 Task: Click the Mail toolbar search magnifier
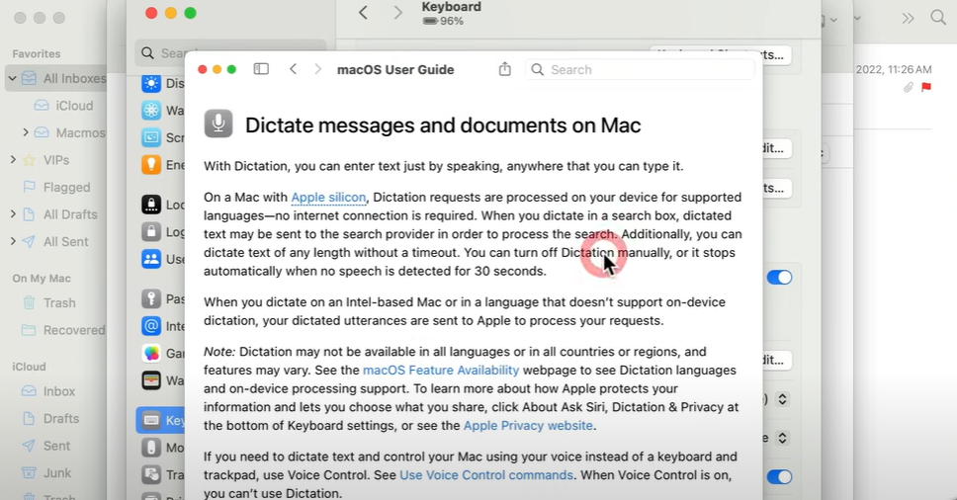(938, 18)
